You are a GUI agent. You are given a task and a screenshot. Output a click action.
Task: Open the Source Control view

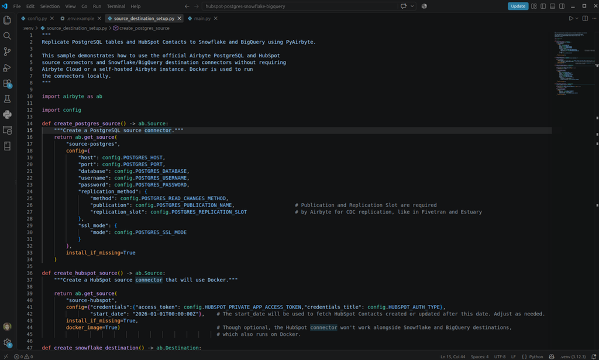(x=7, y=51)
